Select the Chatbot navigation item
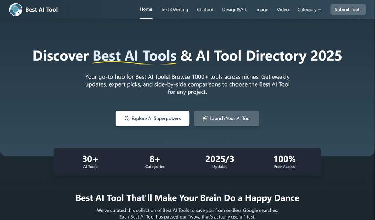Screen dimensions: 375x220 205,9
